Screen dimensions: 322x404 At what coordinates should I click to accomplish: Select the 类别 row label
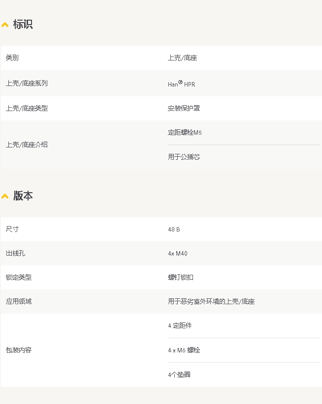click(12, 58)
